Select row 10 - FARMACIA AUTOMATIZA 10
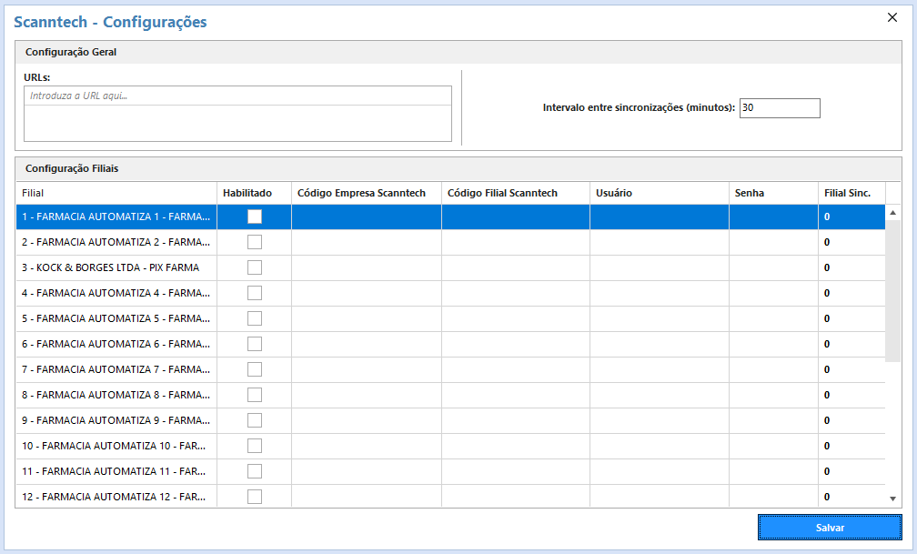The image size is (917, 554). (x=115, y=446)
